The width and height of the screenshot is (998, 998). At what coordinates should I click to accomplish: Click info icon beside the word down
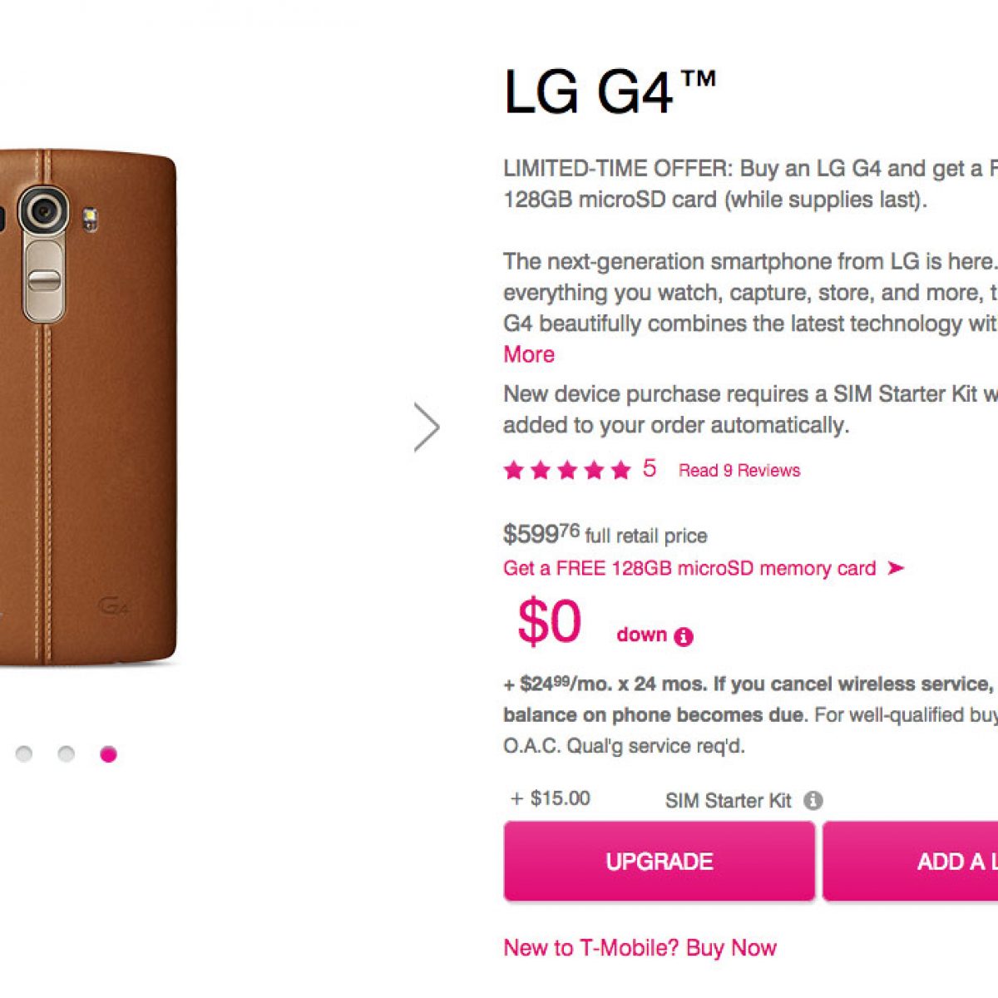click(x=684, y=637)
